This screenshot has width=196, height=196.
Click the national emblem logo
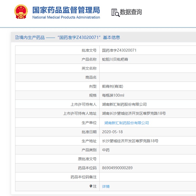(x=21, y=12)
